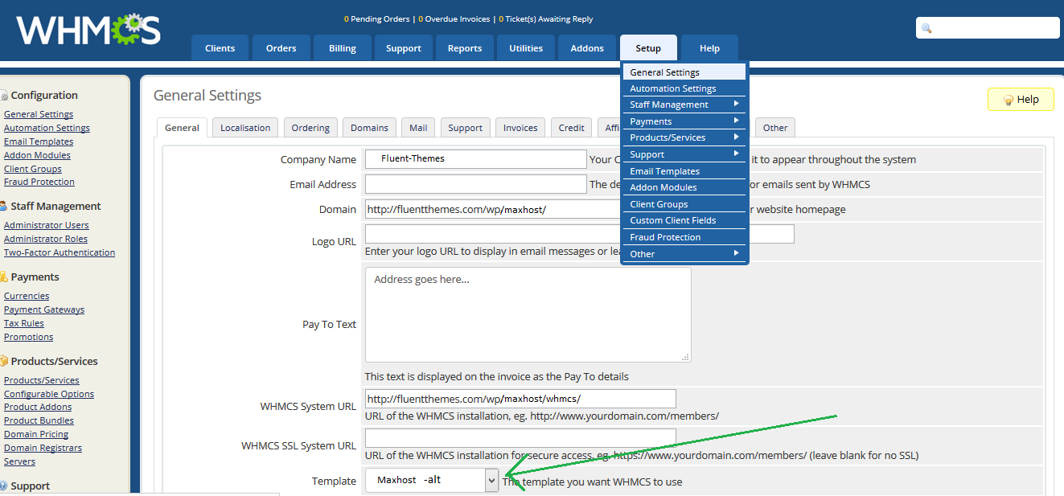Click the lightbulb icon on Help button
The width and height of the screenshot is (1064, 496).
1008,100
